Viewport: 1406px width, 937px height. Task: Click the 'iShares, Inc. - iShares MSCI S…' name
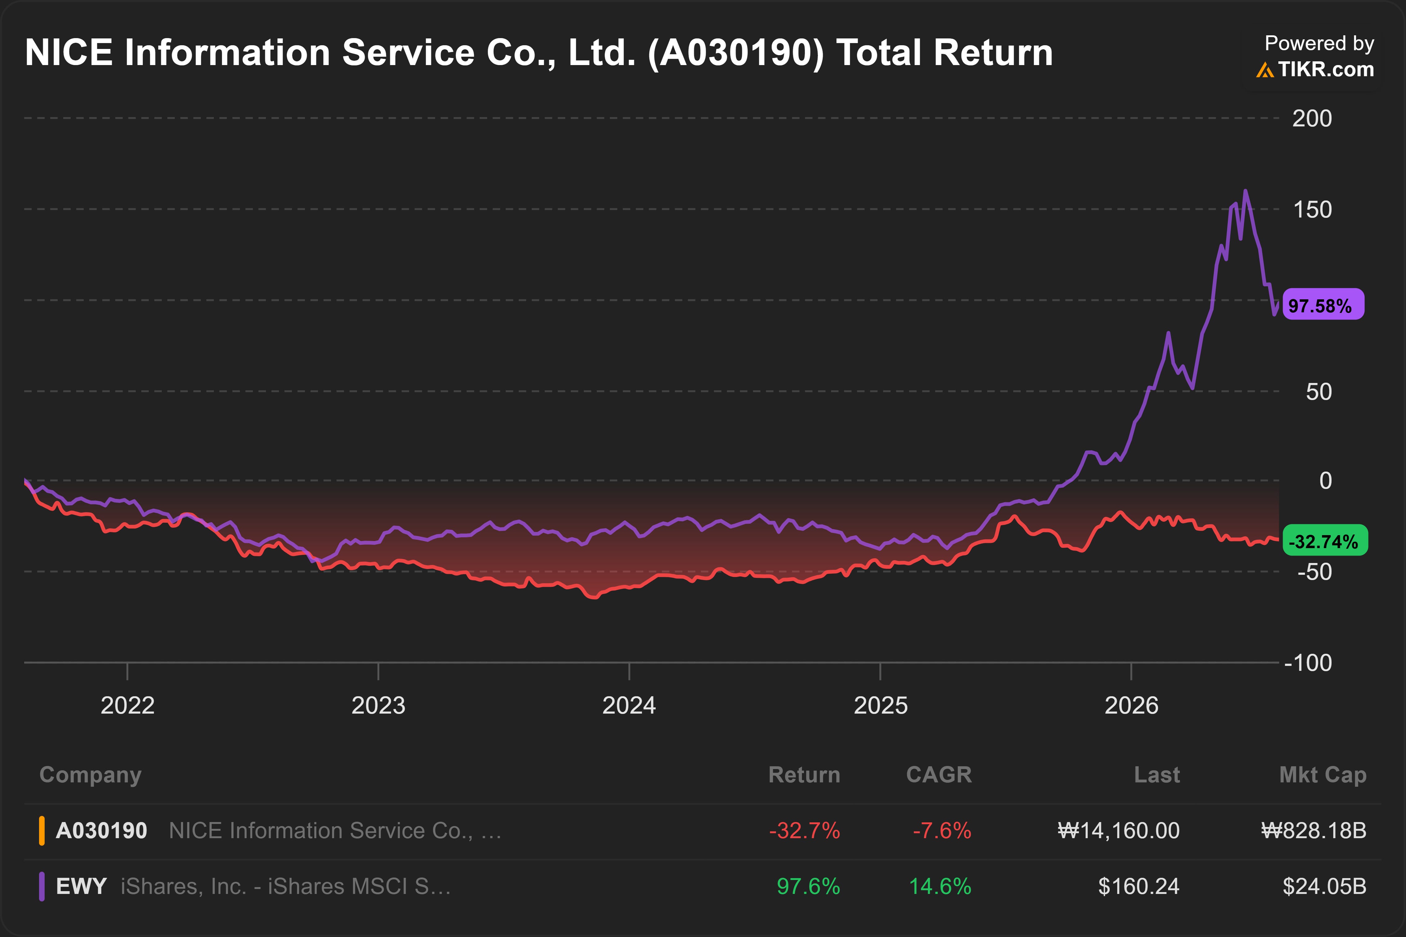pos(286,886)
